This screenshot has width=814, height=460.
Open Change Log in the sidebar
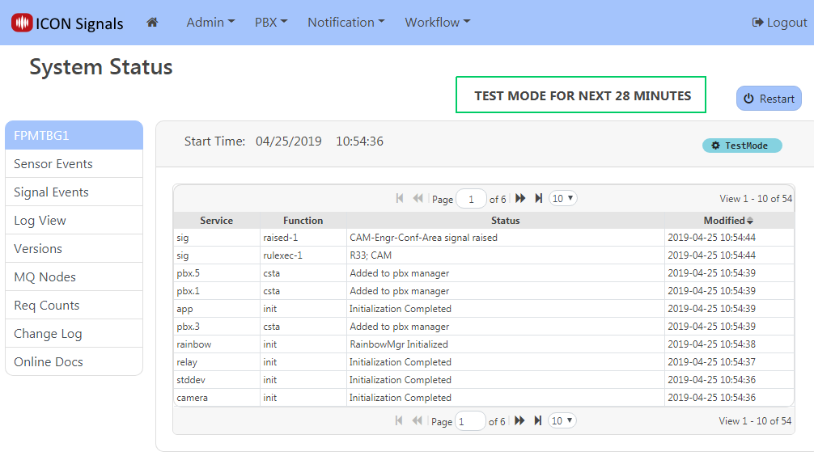click(74, 333)
